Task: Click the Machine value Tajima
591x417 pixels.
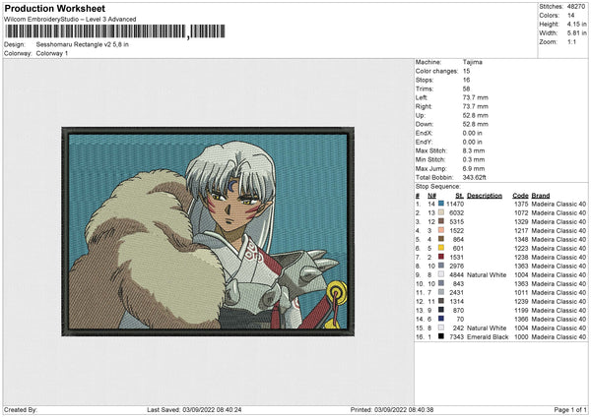Action: pos(472,62)
